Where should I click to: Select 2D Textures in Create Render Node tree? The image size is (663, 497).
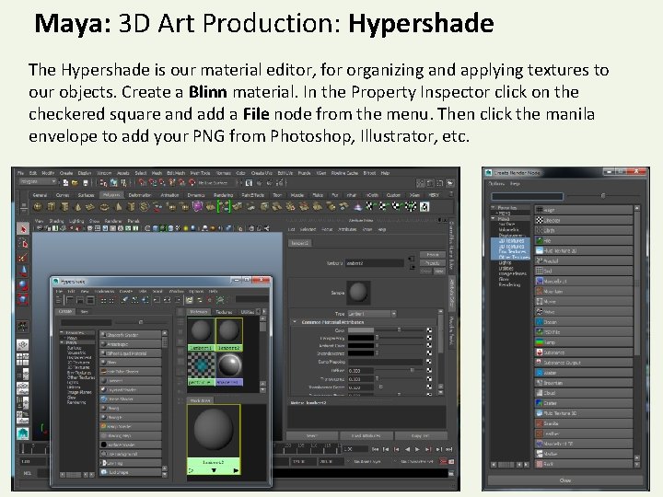[511, 241]
